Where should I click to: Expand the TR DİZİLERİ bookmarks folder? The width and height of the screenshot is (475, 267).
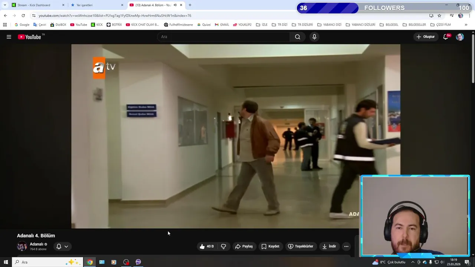coord(302,25)
